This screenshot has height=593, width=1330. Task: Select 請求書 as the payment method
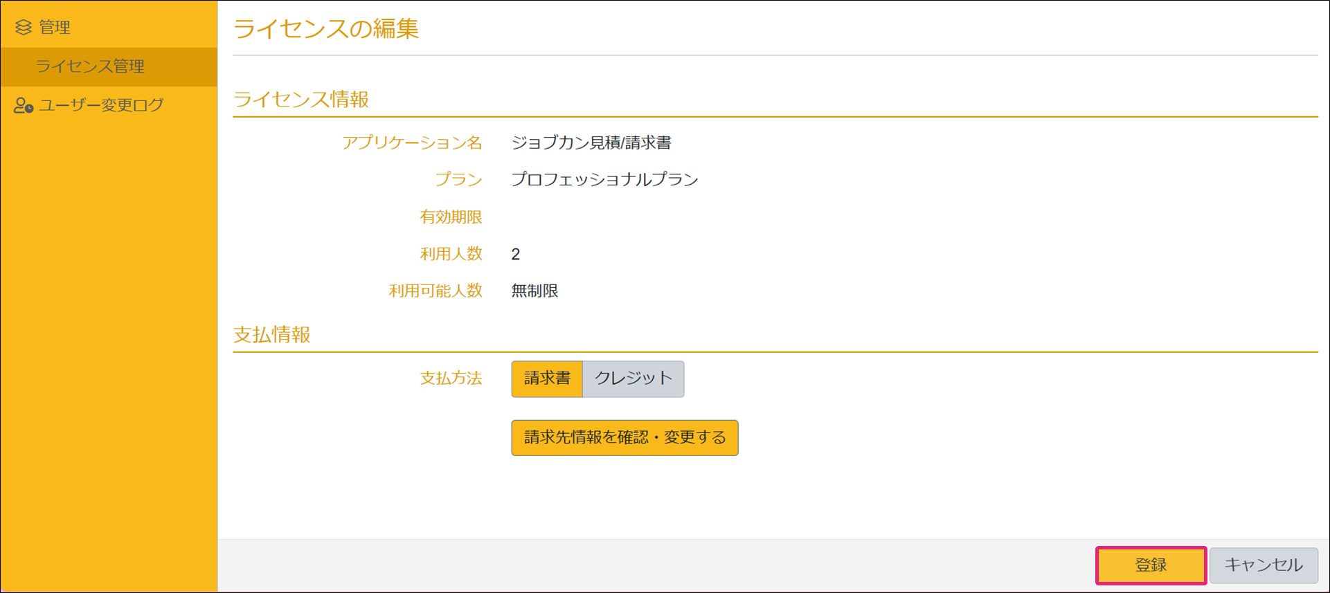[547, 378]
